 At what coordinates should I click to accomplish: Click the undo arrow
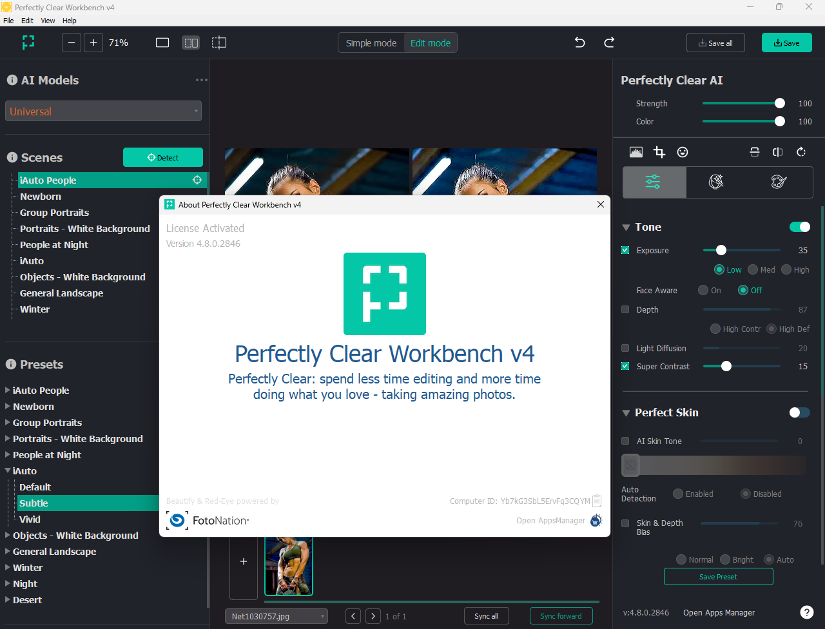(579, 43)
